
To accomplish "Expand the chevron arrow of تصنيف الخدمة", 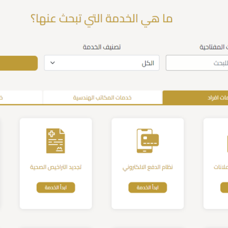I will pos(53,63).
